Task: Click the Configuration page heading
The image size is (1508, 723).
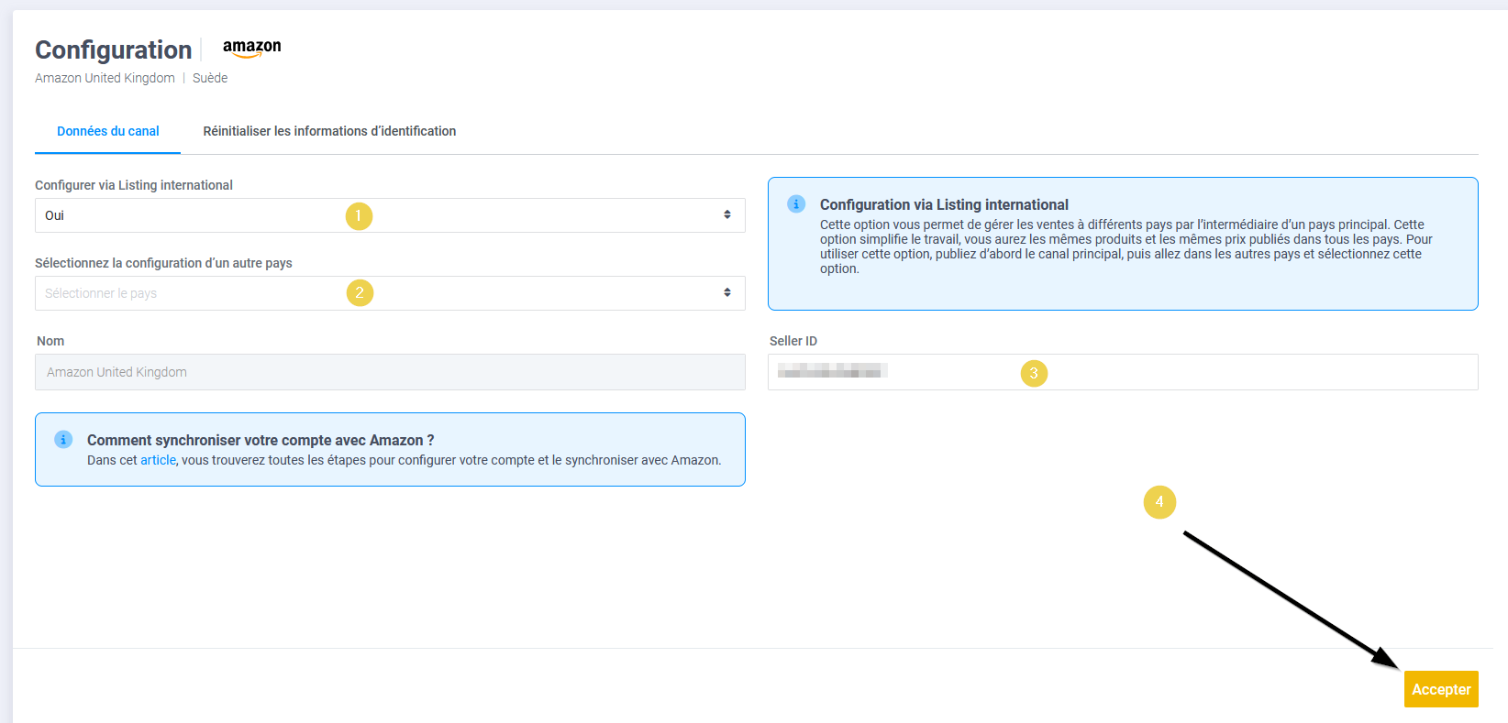Action: (114, 49)
